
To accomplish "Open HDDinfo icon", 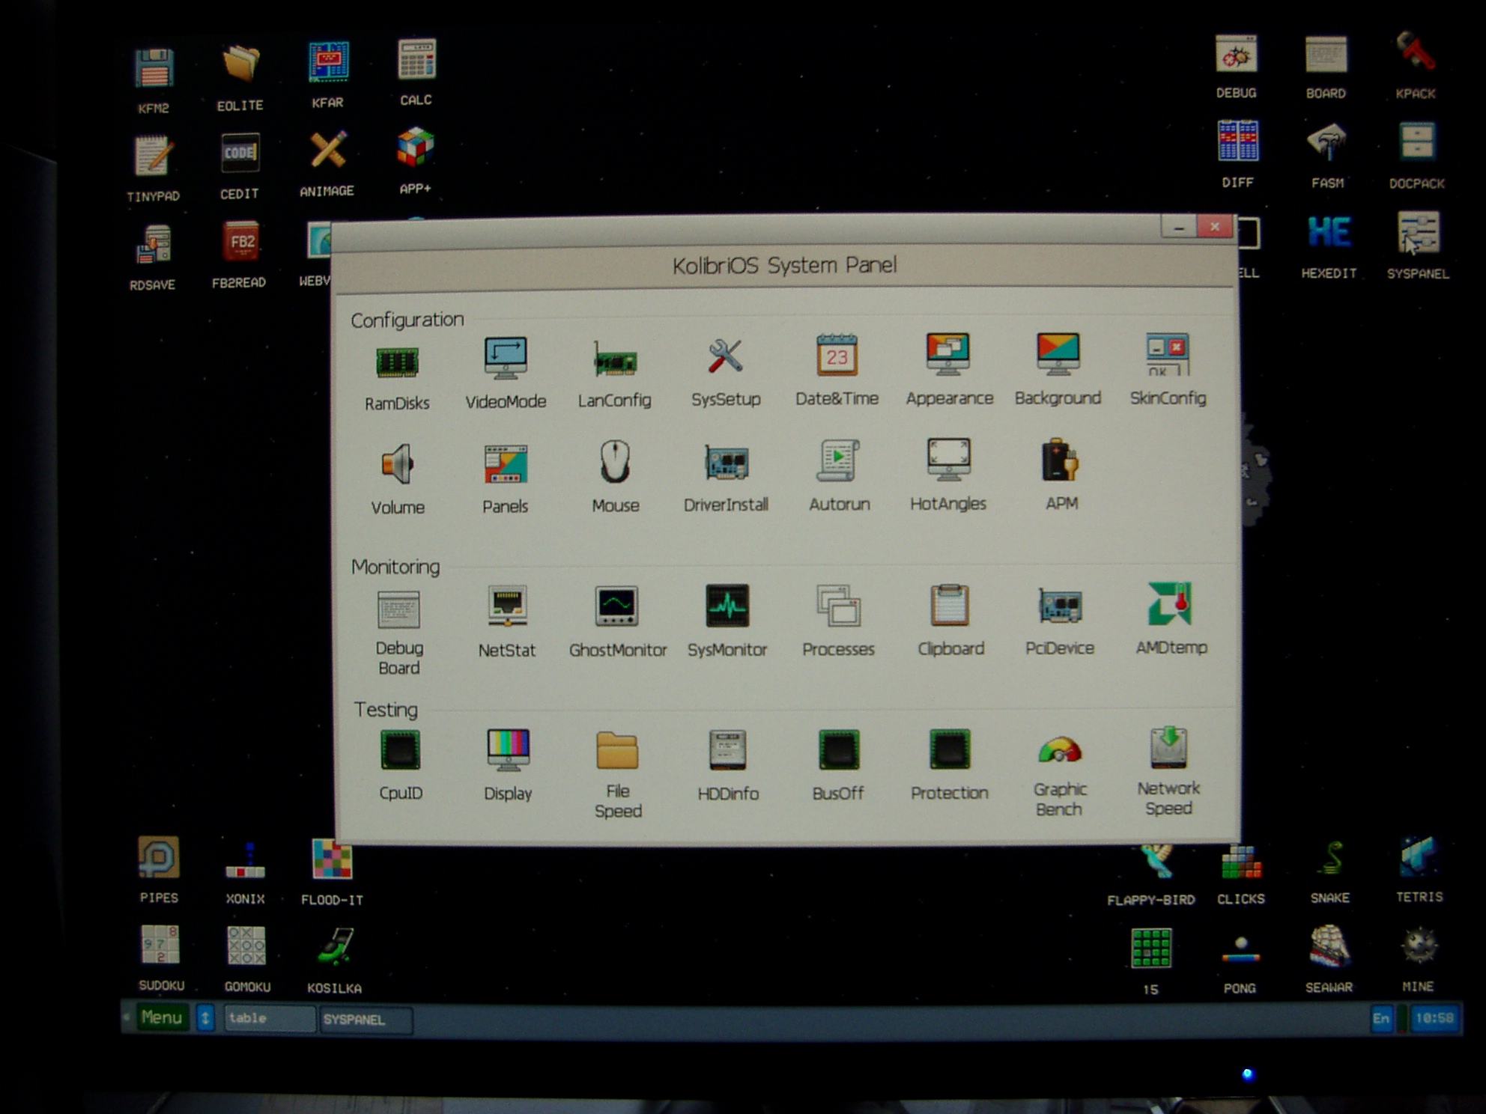I will coord(727,749).
